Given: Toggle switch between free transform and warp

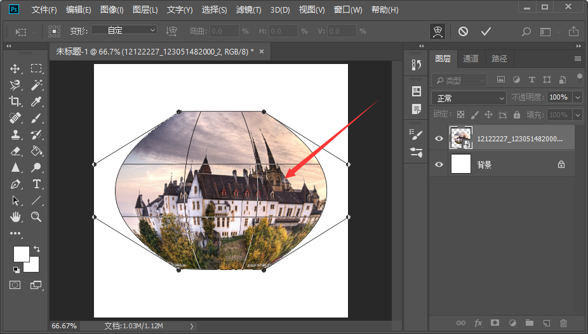Looking at the screenshot, I should [438, 32].
